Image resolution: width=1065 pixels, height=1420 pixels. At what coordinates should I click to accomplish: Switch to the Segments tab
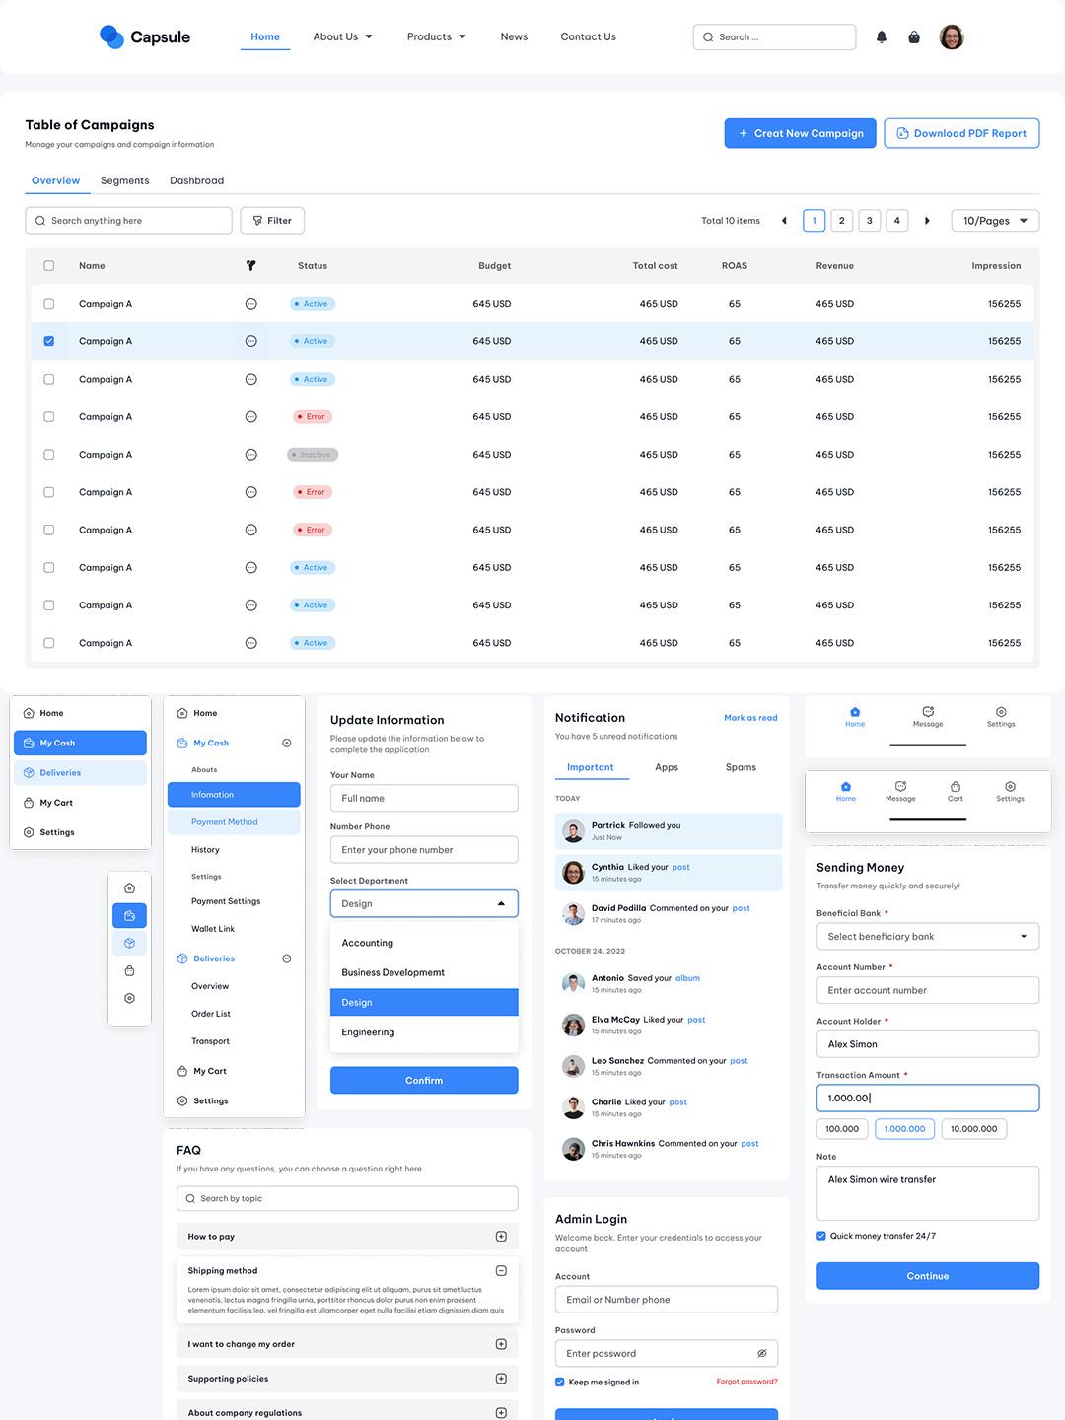pos(124,180)
